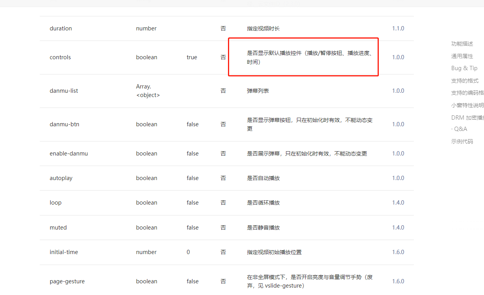The width and height of the screenshot is (484, 295).
Task: Click the 指定视频初始播放位置 description
Action: pos(274,252)
